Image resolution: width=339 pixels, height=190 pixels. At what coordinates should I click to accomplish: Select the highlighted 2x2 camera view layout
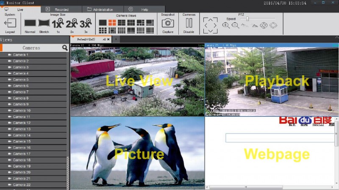[112, 22]
